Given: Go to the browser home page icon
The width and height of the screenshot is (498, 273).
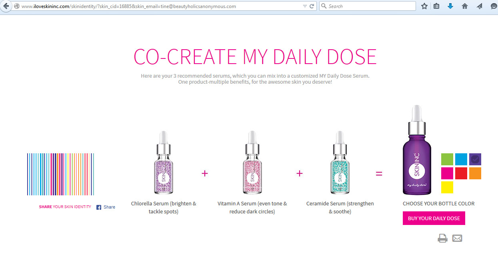Looking at the screenshot, I should [x=464, y=6].
